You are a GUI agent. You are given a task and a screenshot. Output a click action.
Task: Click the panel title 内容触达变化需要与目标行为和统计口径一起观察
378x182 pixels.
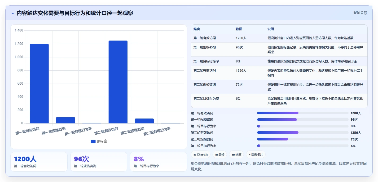click(x=75, y=13)
